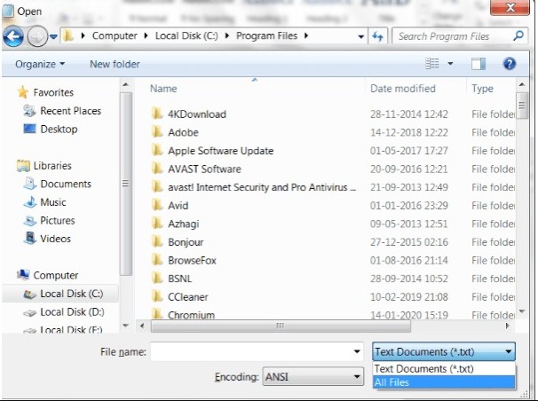This screenshot has width=538, height=401.
Task: Select Recent Places in Favorites
Action: pos(70,111)
